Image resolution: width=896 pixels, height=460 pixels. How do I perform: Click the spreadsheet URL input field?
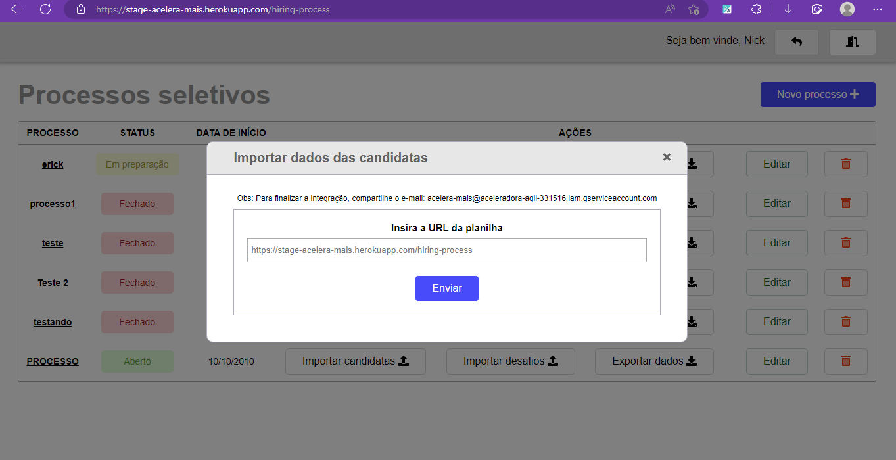pyautogui.click(x=446, y=250)
